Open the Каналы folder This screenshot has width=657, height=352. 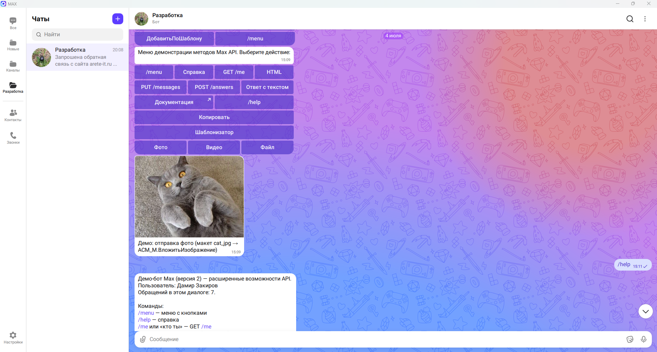click(13, 66)
